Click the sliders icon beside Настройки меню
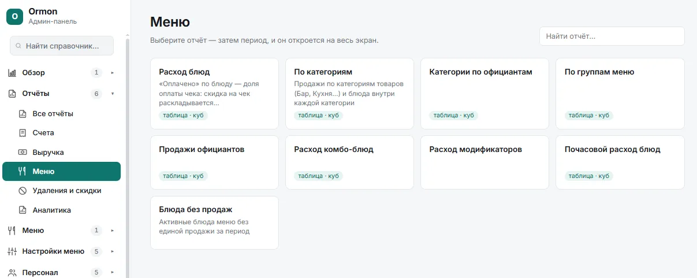Image resolution: width=697 pixels, height=278 pixels. (x=12, y=251)
